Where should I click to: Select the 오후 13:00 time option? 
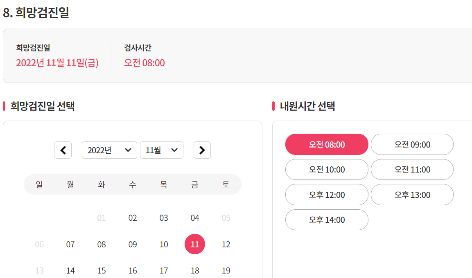[412, 195]
